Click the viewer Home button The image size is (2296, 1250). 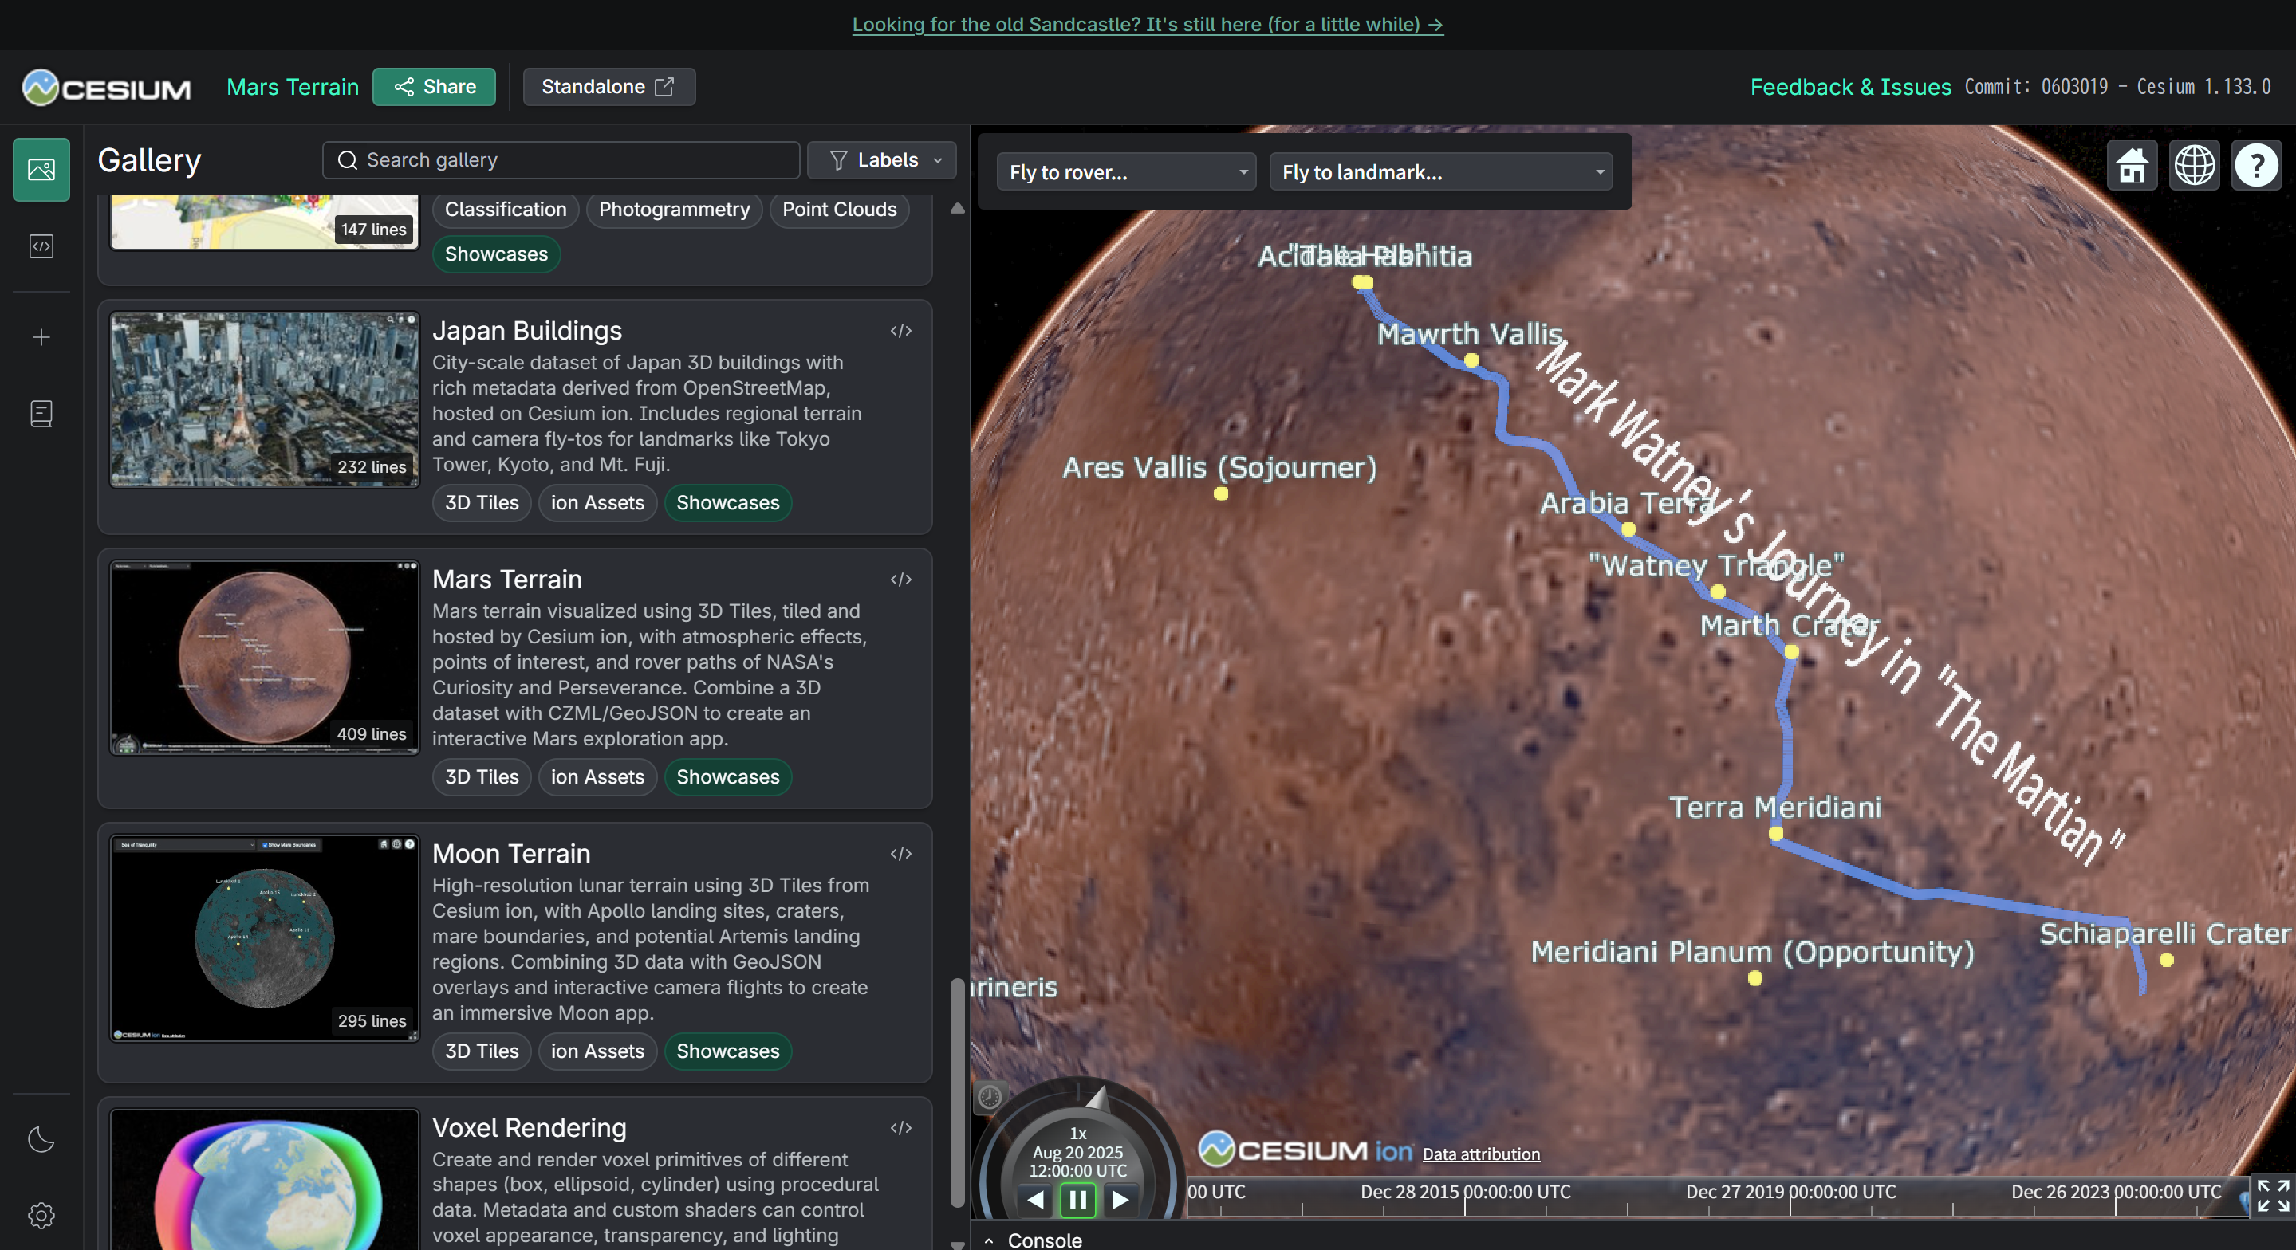pos(2132,165)
